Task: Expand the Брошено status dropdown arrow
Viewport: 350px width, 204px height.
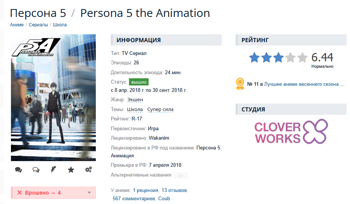Action: coord(89,193)
